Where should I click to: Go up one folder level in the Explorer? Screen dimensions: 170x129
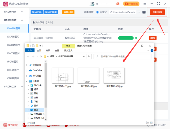click(x=41, y=57)
